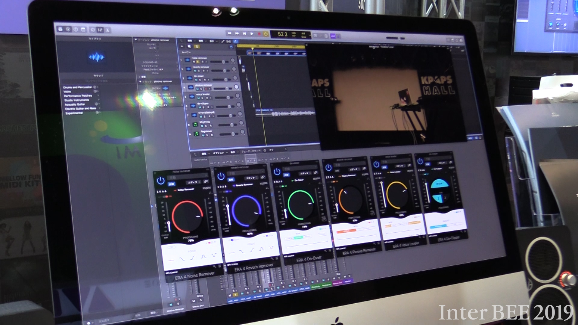This screenshot has height=325, width=578.
Task: Go to project start in transport
Action: pyautogui.click(x=244, y=33)
